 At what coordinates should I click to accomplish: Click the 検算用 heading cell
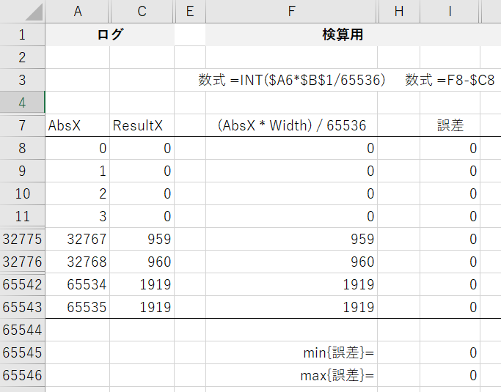pyautogui.click(x=343, y=34)
